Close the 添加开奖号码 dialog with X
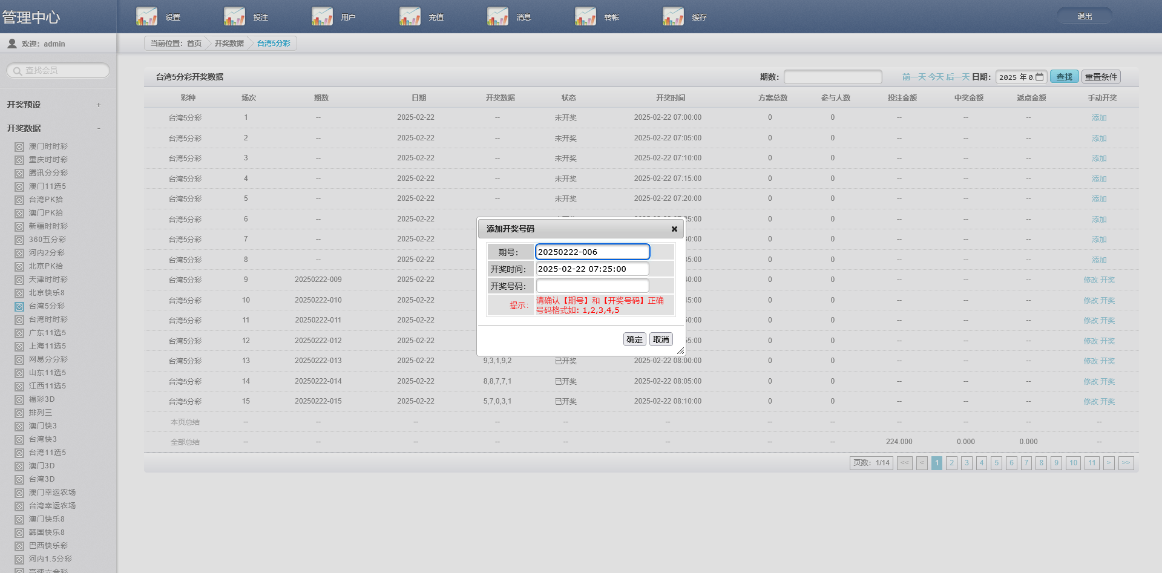 pos(674,229)
